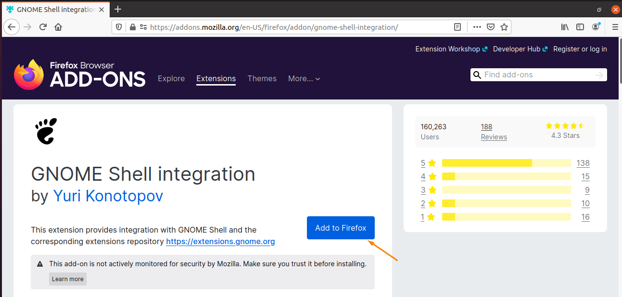Open Firefox hamburger menu
The image size is (622, 297).
[x=615, y=27]
